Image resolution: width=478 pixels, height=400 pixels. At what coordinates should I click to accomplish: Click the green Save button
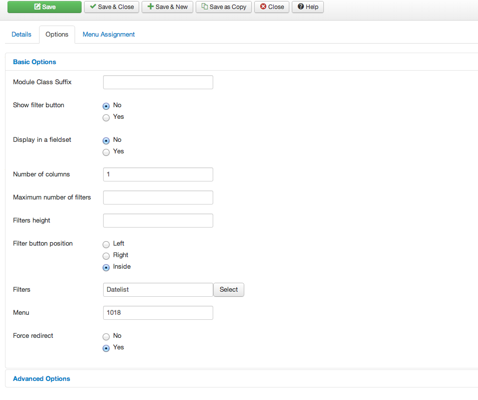coord(44,7)
